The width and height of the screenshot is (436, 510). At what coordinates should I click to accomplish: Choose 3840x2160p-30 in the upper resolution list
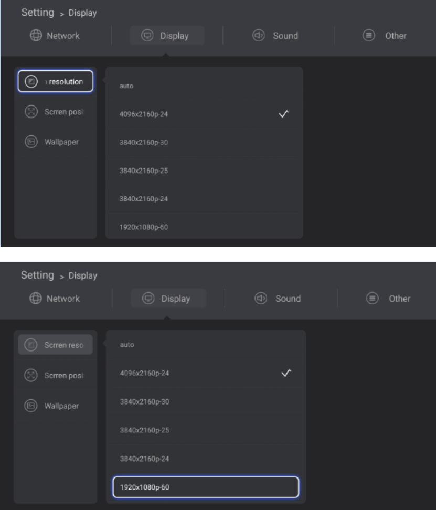tap(204, 142)
